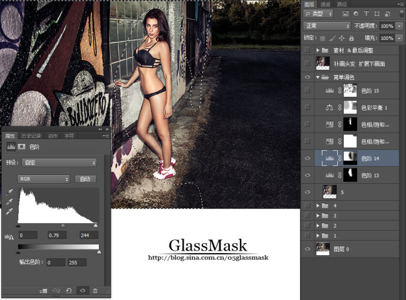Collapse Properties panel with double arrows
Screen dimensions: 406x300
click(100, 129)
